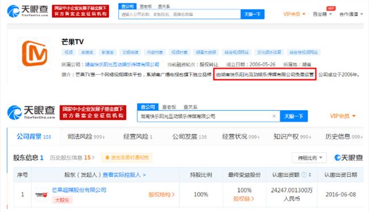Viewport: 369px width, 212px height.
Task: Switch to the 知识产权 999+ tab
Action: pyautogui.click(x=292, y=136)
